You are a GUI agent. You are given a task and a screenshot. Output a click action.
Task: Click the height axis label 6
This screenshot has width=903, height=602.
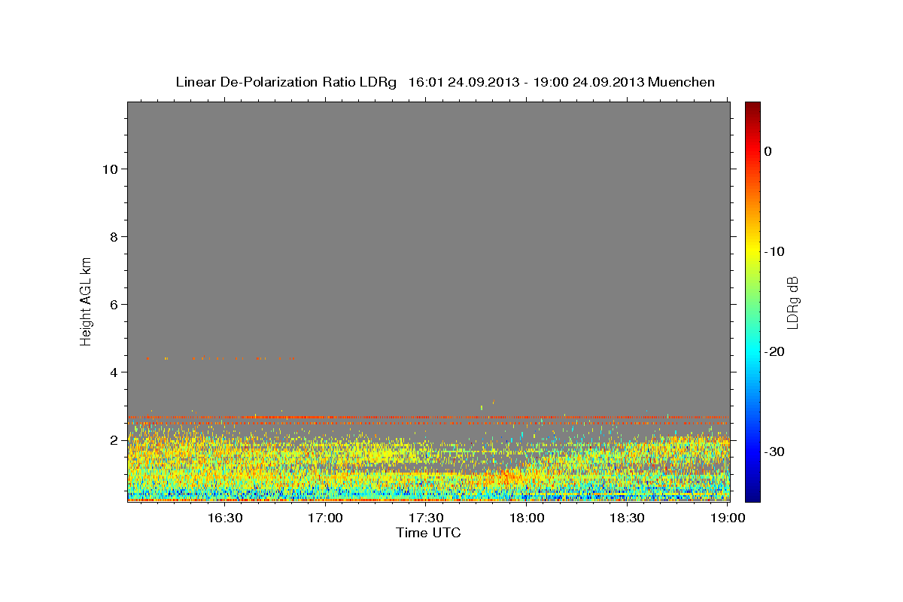tap(114, 305)
